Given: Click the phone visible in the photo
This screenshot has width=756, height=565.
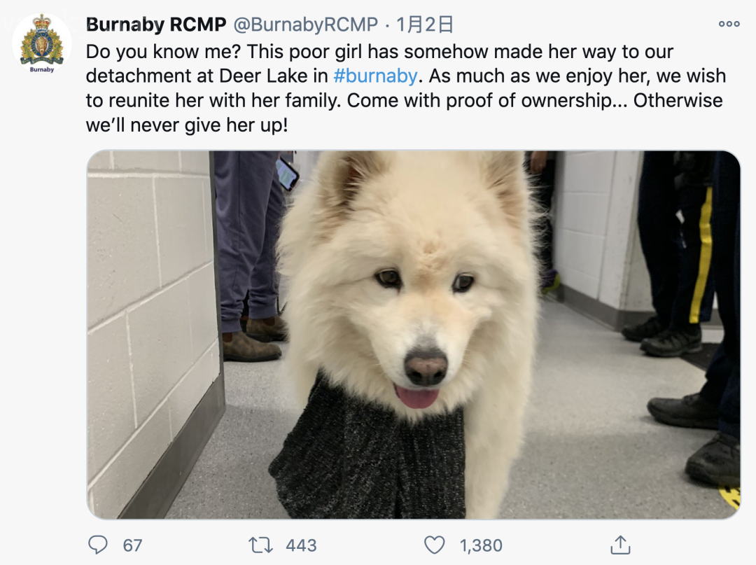Looking at the screenshot, I should [x=287, y=173].
